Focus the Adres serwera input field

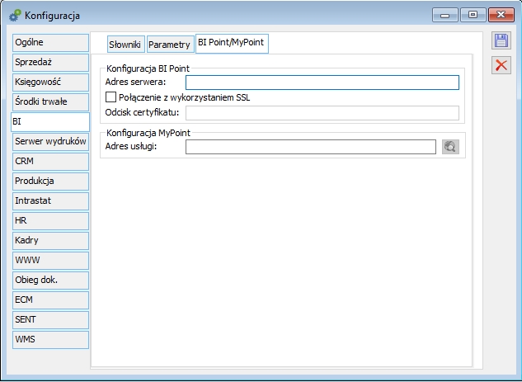[322, 83]
